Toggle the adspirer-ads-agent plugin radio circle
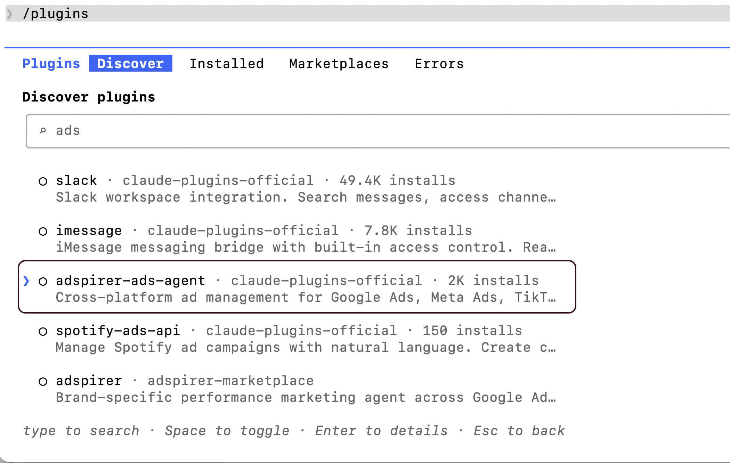730x463 pixels. point(43,281)
